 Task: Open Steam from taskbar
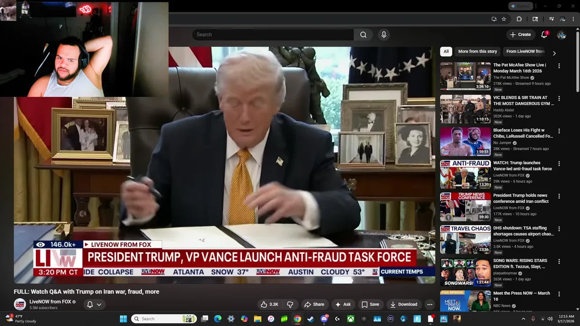click(310, 319)
